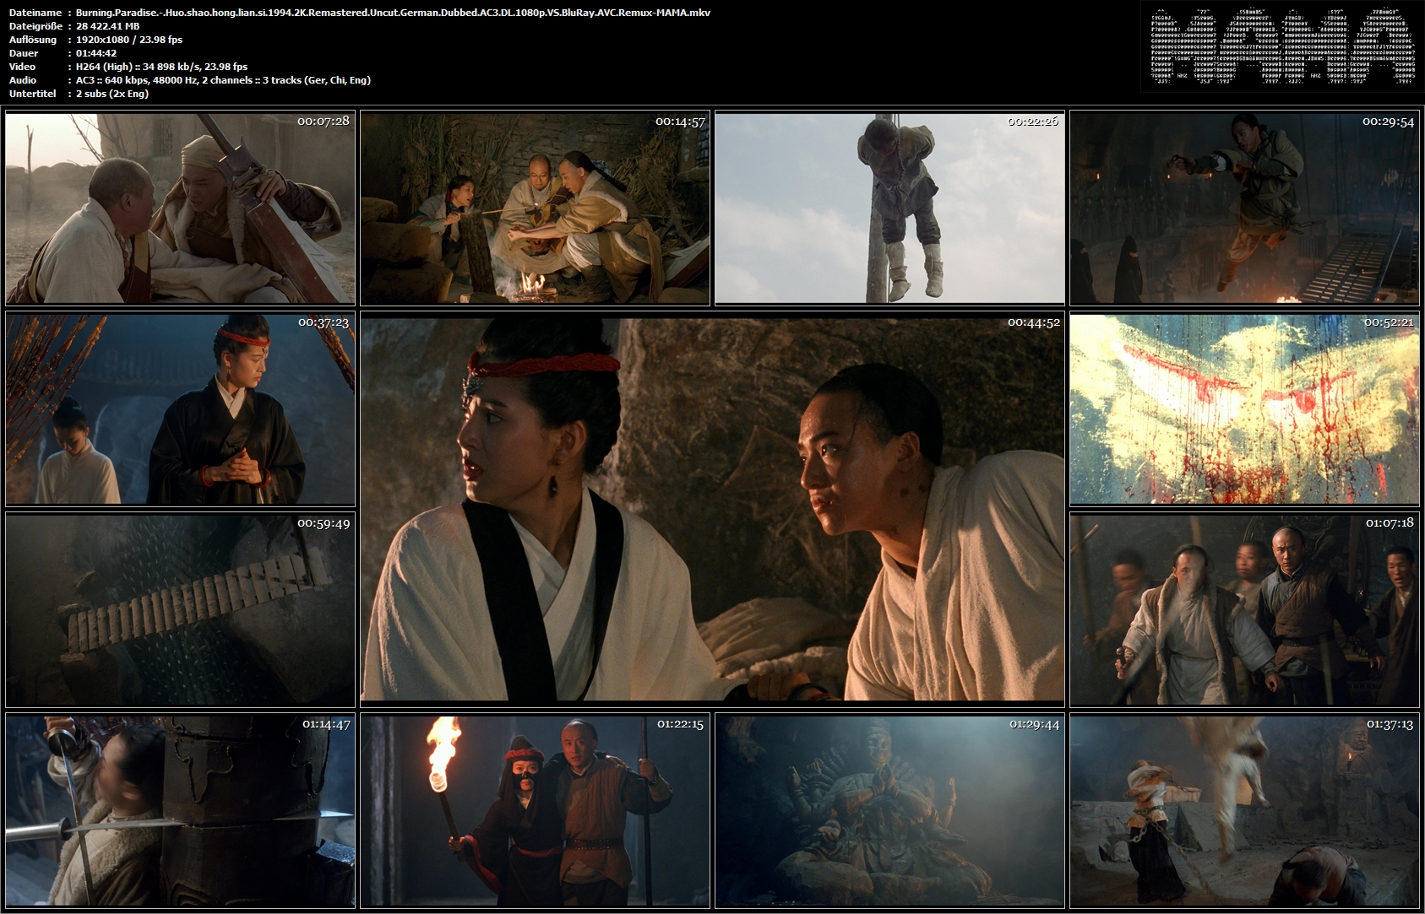Click the Auflösung label
Image resolution: width=1425 pixels, height=914 pixels.
[33, 40]
